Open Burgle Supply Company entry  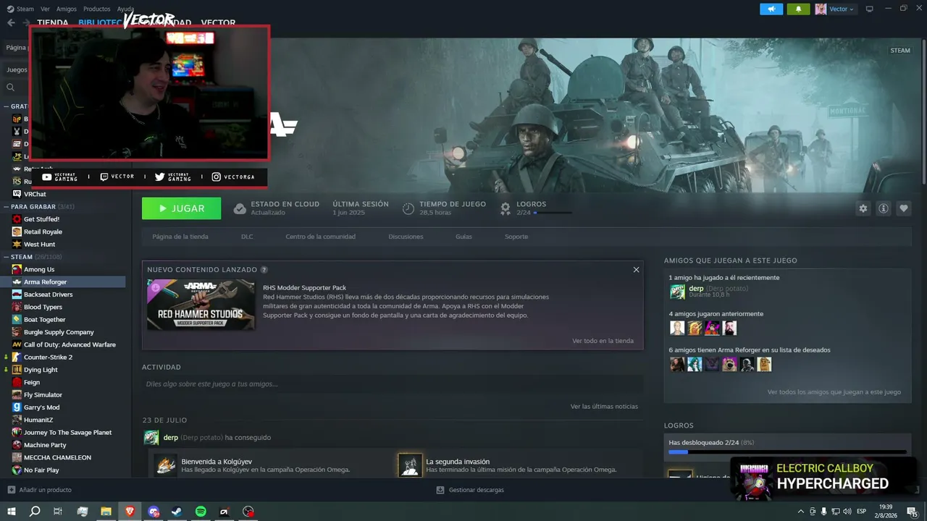(59, 332)
